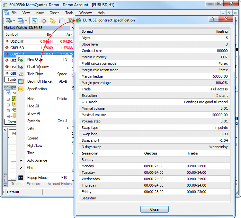Click the crosshair icon in the toolbar
This screenshot has width=241, height=218.
coord(44,21)
